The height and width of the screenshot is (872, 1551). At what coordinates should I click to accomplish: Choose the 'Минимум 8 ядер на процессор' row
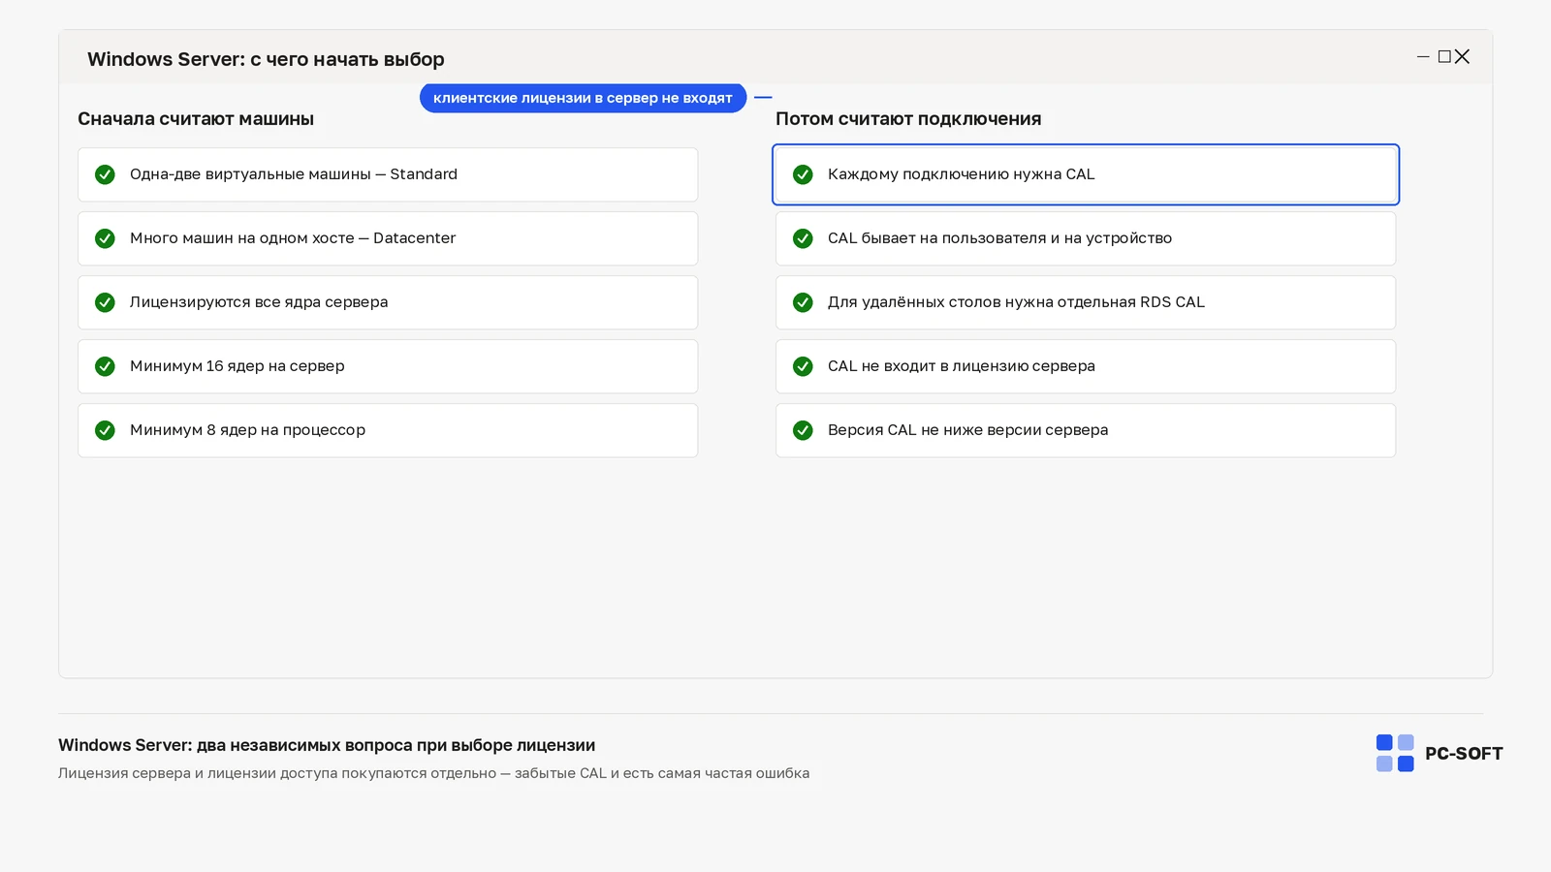pos(388,430)
